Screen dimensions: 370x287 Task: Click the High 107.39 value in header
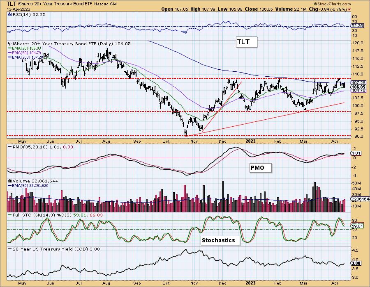(x=203, y=9)
